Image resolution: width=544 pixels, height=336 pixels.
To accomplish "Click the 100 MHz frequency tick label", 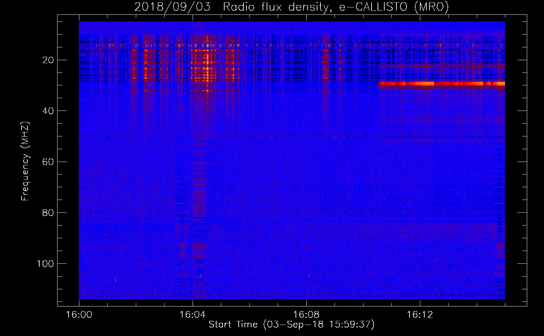I will tap(45, 264).
